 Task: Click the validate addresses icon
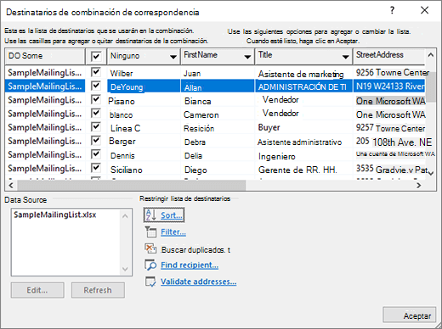(150, 282)
